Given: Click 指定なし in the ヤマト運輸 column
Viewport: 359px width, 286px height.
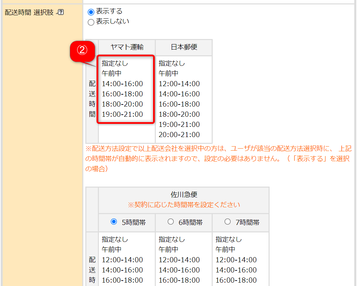Looking at the screenshot, I should (115, 63).
